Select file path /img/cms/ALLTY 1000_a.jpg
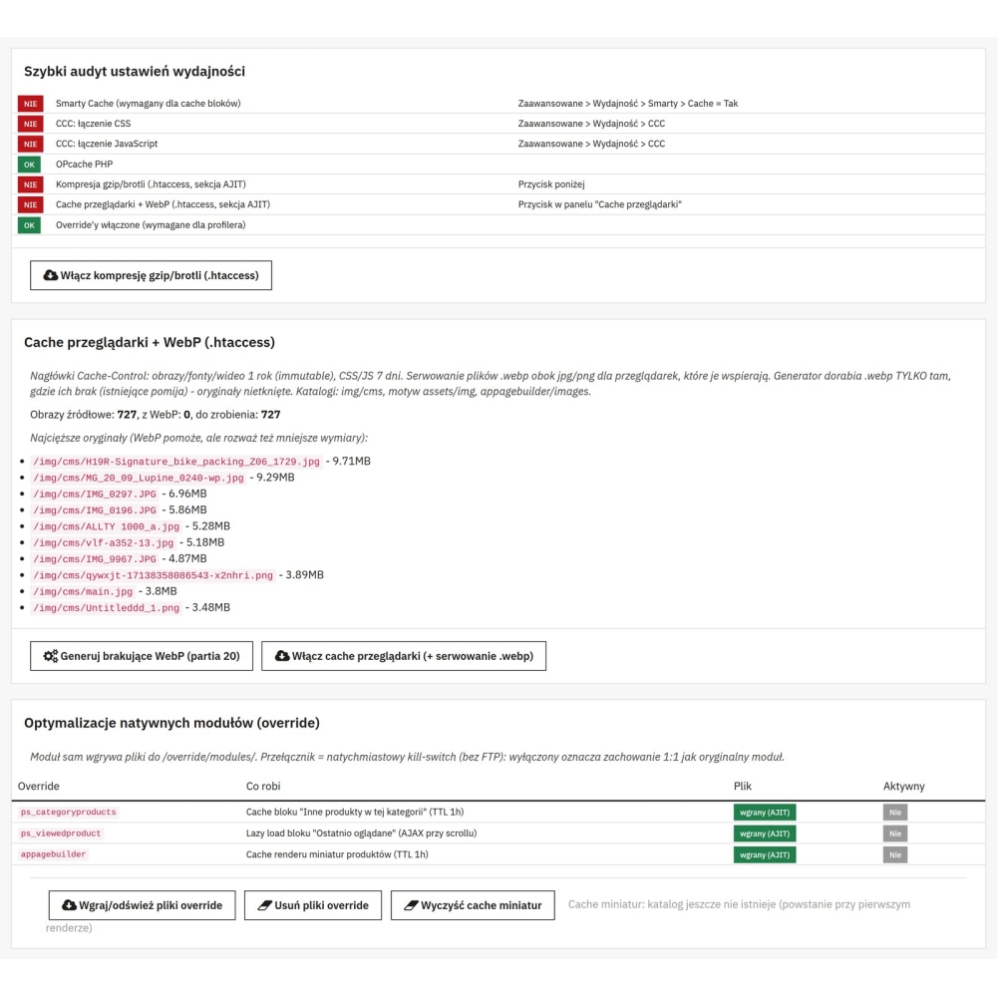The height and width of the screenshot is (997, 997). tap(107, 526)
